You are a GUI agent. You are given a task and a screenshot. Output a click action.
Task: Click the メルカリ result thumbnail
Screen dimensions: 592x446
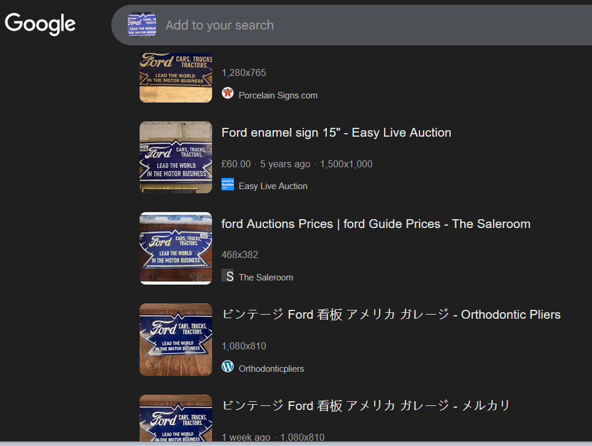(x=176, y=418)
